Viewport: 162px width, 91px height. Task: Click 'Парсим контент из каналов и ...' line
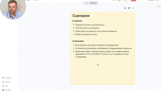point(91,25)
